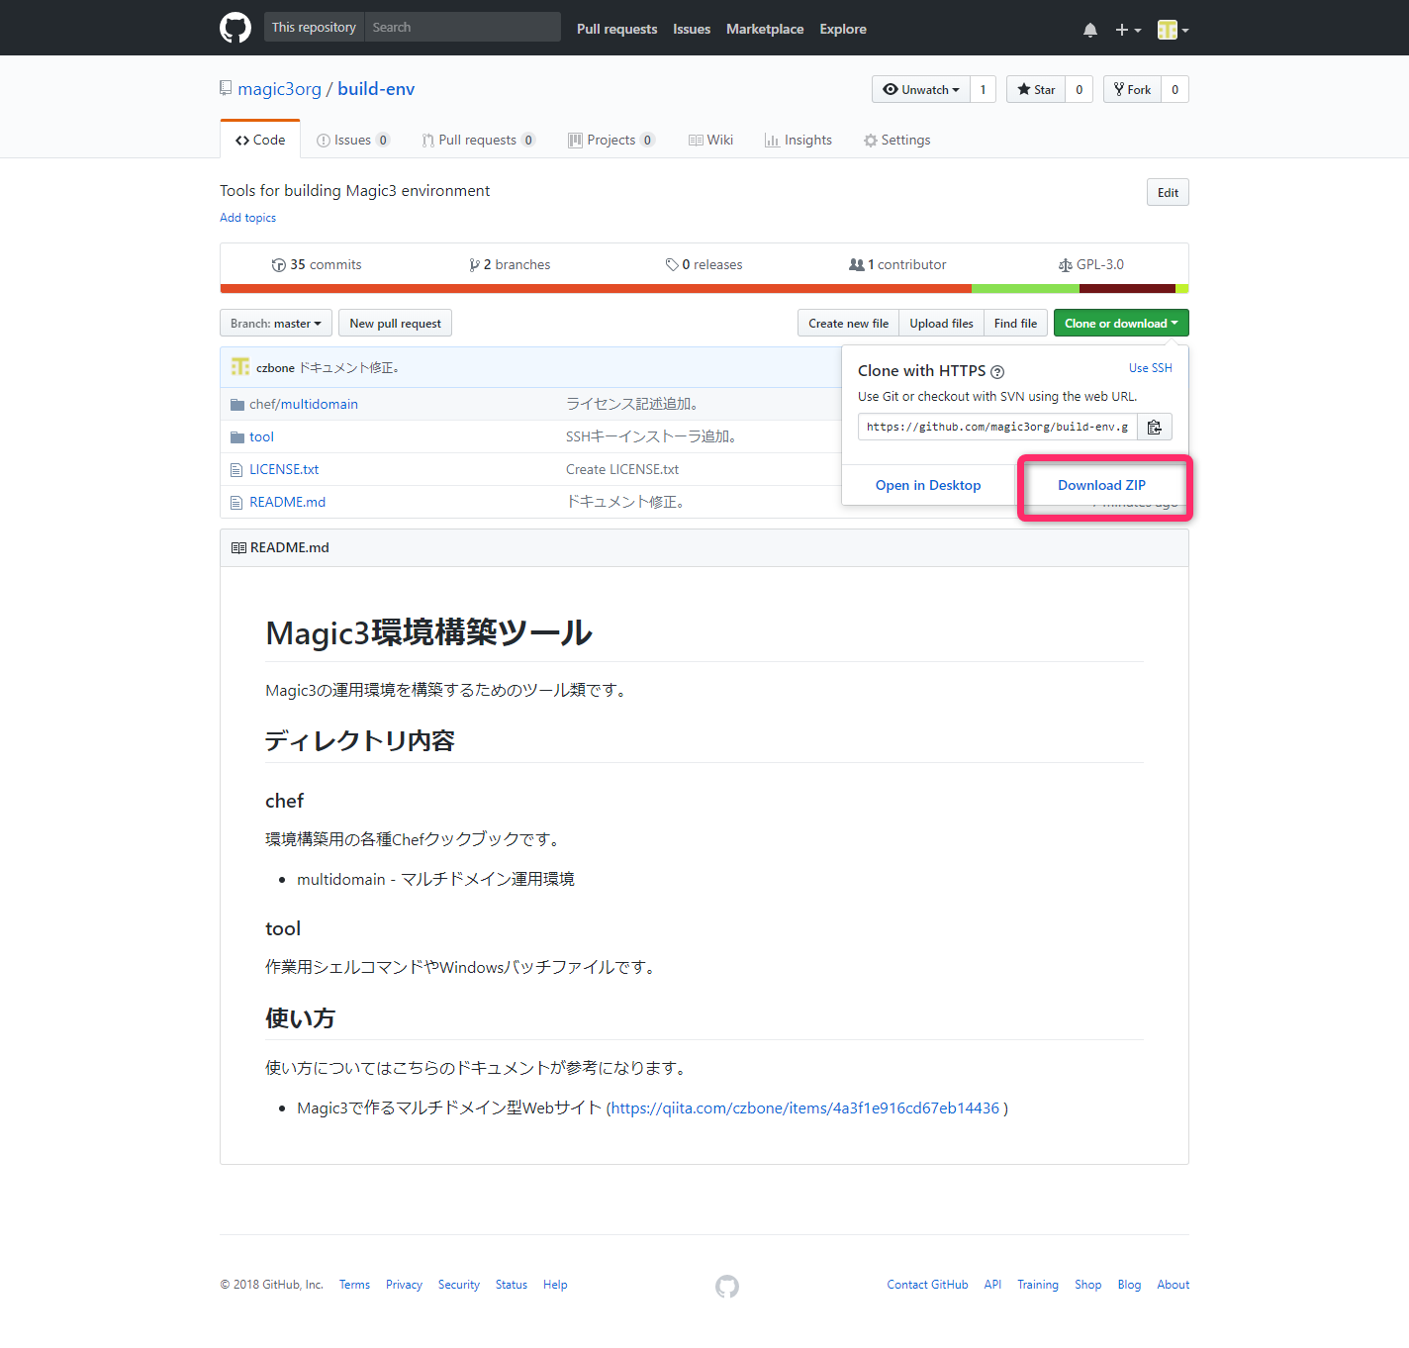Image resolution: width=1409 pixels, height=1348 pixels.
Task: Open the Branch: master dropdown
Action: 276,323
